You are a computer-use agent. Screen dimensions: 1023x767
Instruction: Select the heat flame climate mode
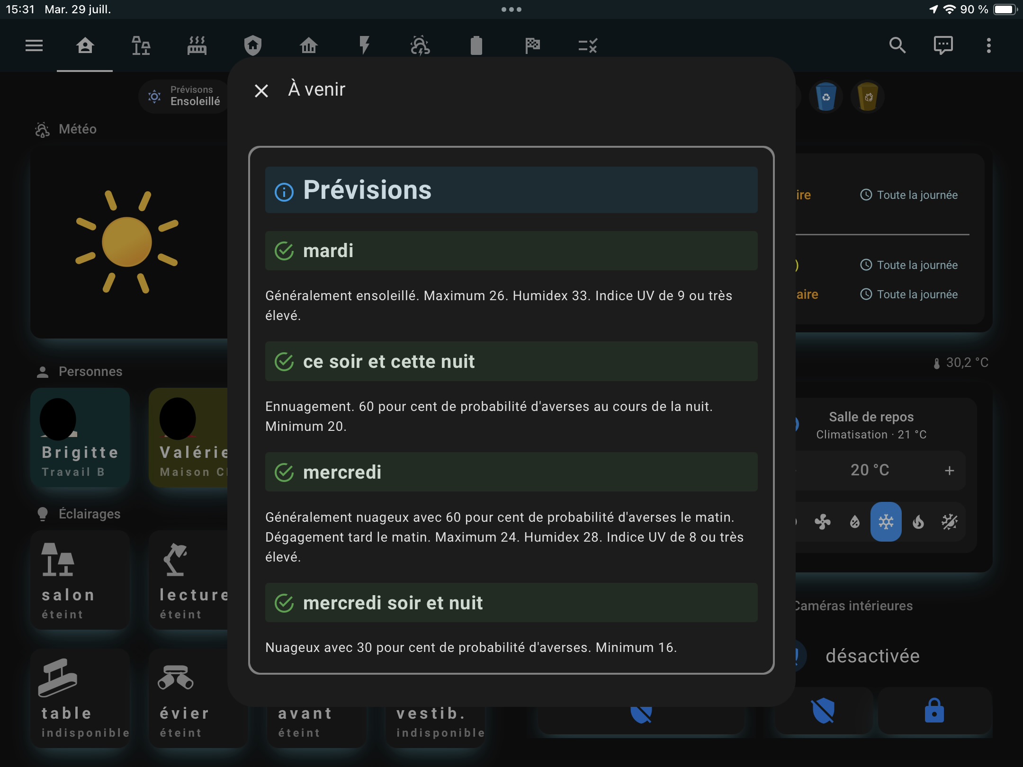coord(918,522)
